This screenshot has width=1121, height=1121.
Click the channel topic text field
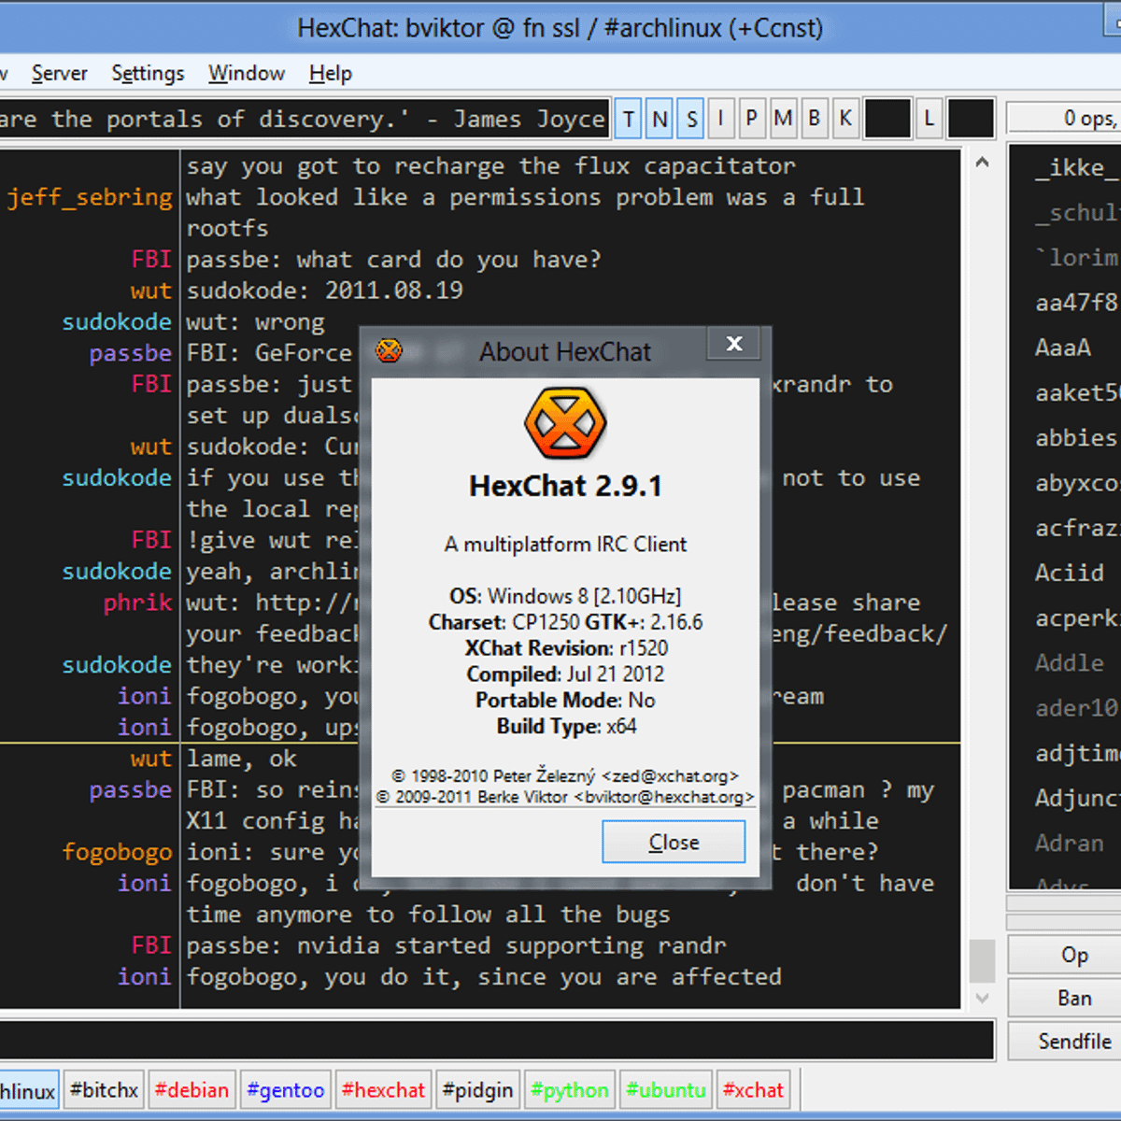tap(305, 119)
